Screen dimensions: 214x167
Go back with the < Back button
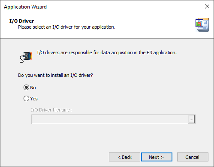124,157
